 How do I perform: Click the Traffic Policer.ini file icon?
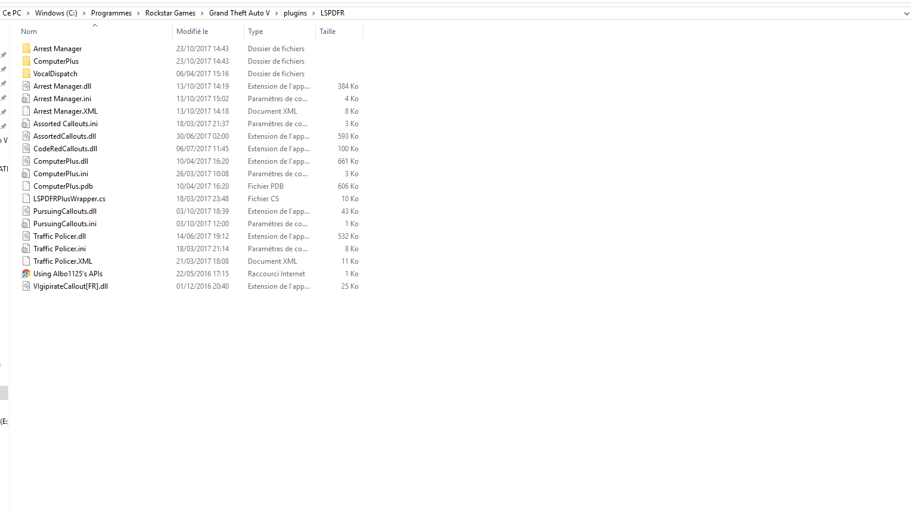26,249
